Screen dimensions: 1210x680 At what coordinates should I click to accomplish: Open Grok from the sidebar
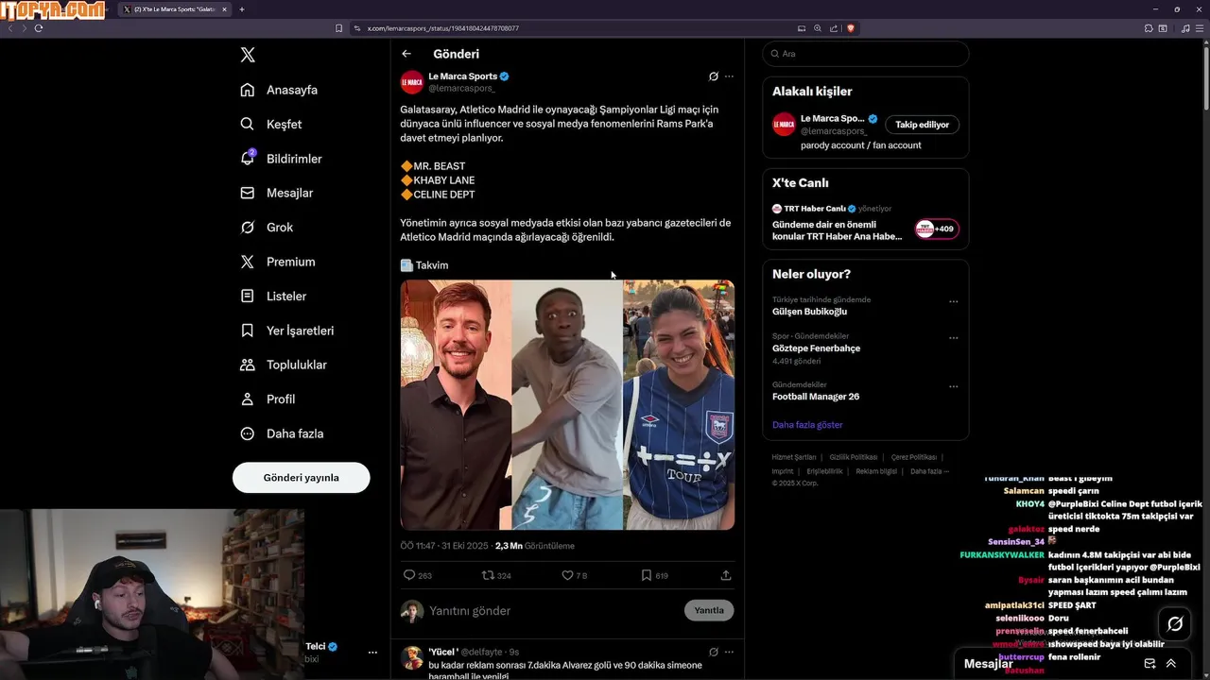(267, 228)
